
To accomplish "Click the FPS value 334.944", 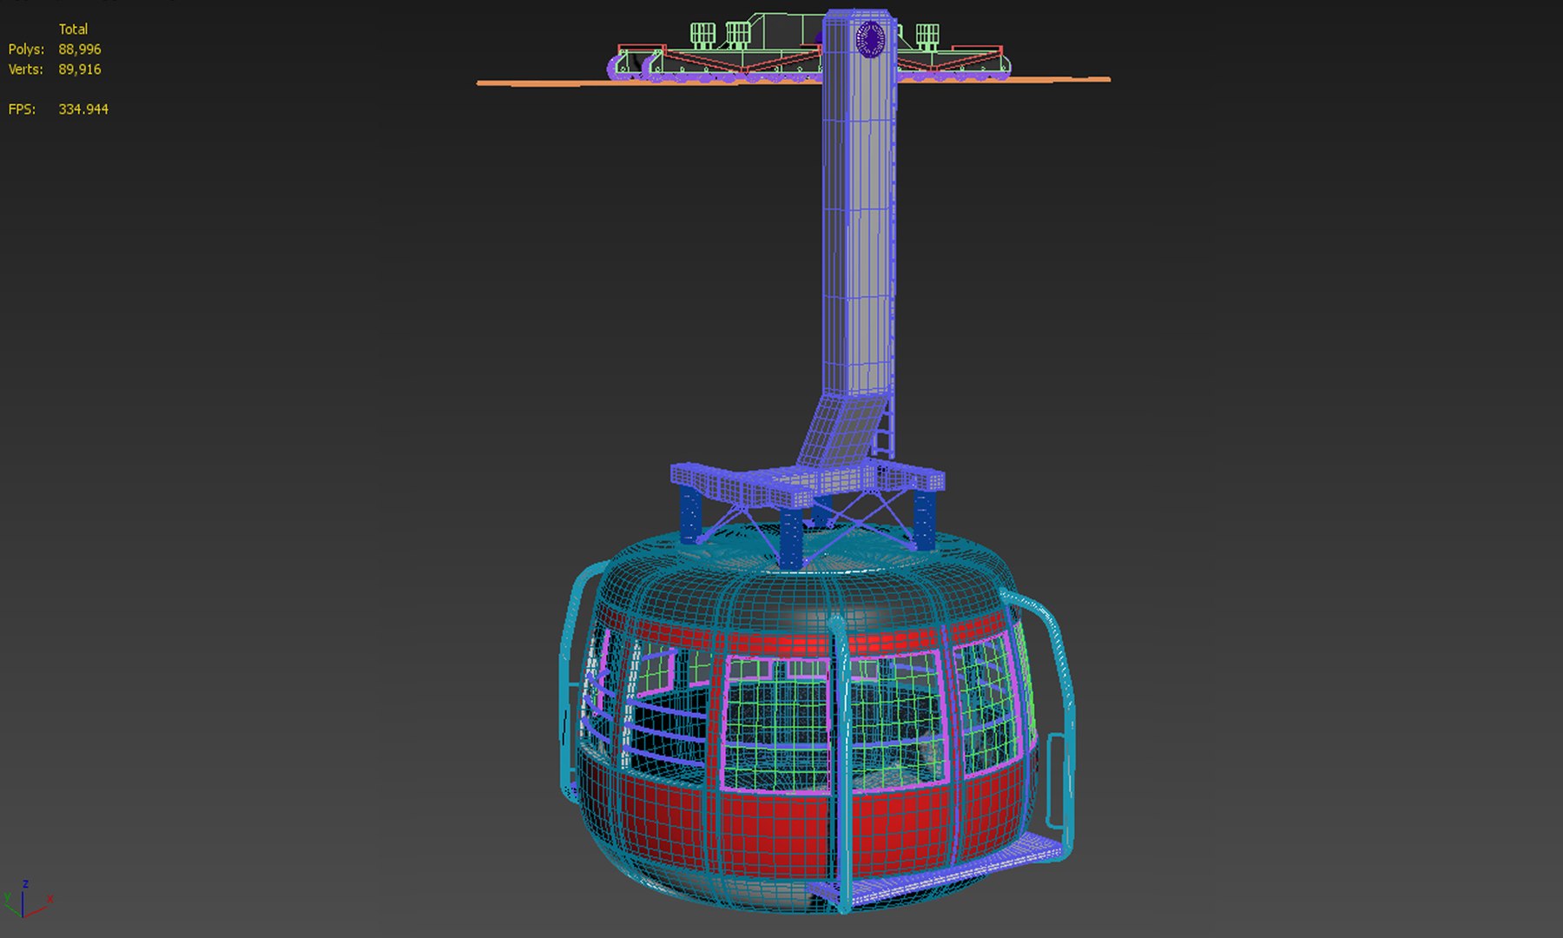I will [x=83, y=109].
